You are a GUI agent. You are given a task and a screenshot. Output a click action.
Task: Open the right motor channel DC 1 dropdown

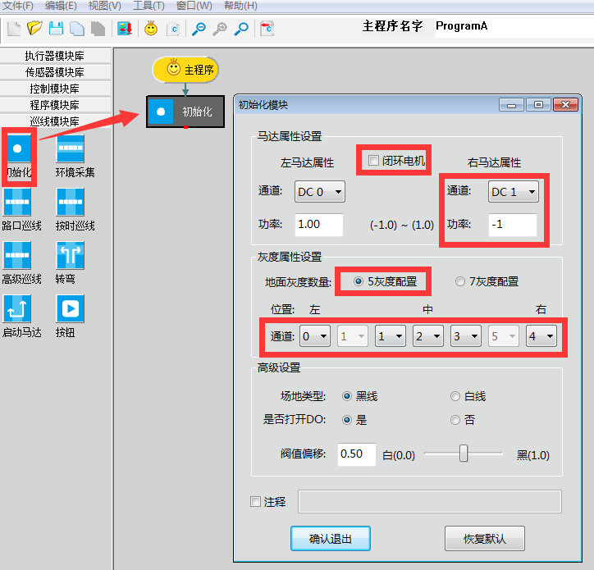pos(514,192)
